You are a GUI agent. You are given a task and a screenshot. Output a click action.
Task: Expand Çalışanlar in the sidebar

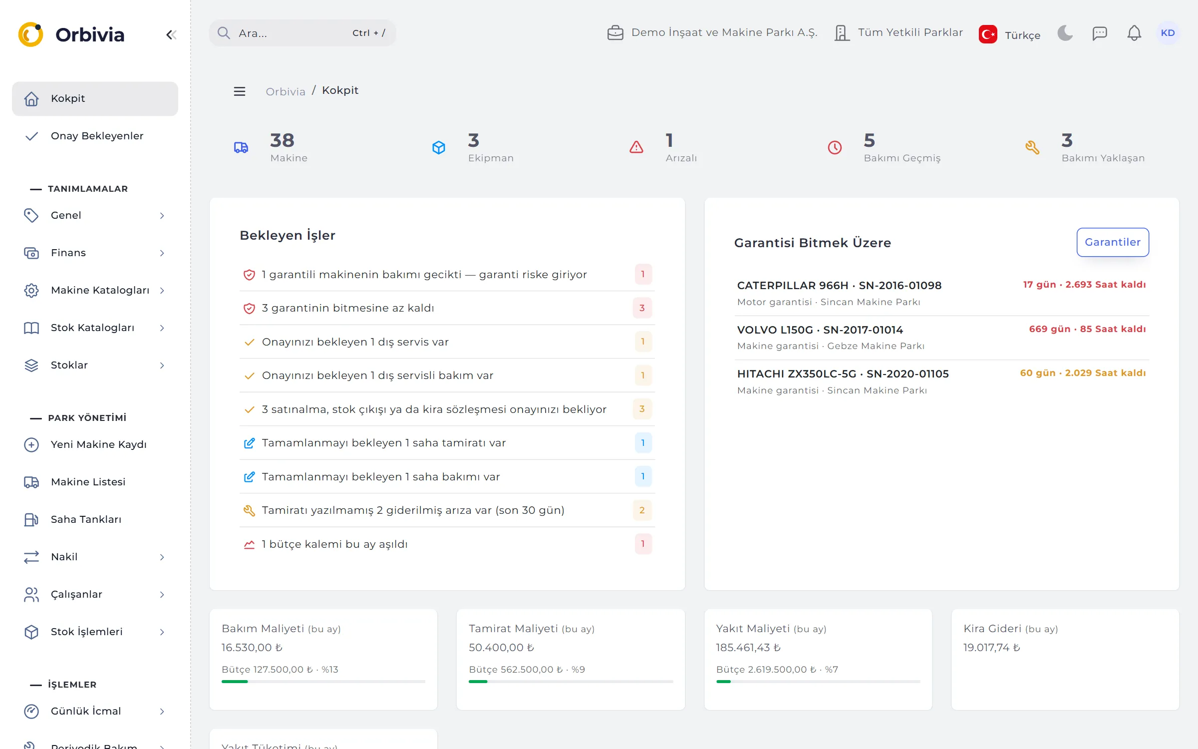[95, 595]
